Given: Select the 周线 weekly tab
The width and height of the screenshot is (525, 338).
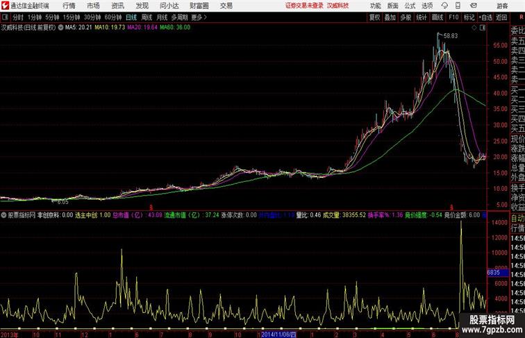Looking at the screenshot, I should [x=147, y=17].
